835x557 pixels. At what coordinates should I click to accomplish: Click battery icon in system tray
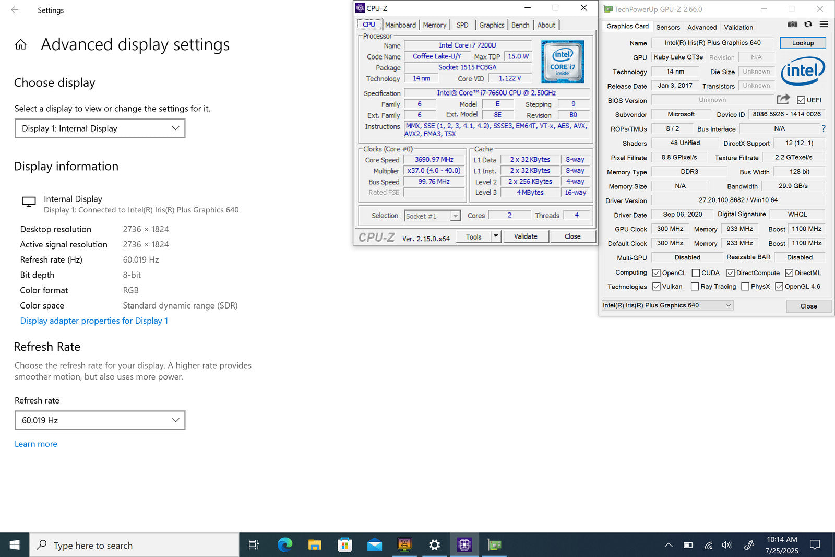[x=688, y=545]
